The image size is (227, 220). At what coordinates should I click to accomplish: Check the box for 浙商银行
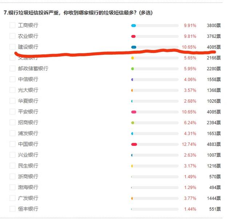coord(12,176)
